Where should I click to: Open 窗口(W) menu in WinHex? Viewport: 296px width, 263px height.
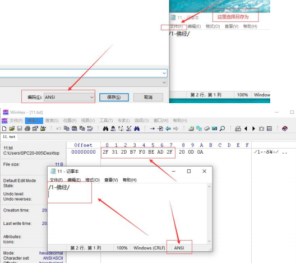tap(161, 121)
